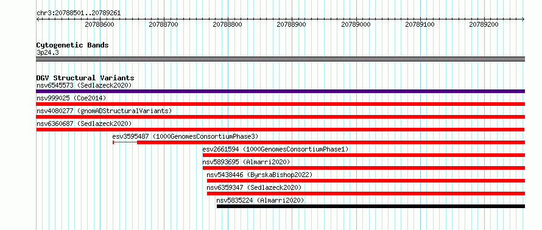
Task: Click the nsv4080277 gnomAD variant bar
Action: [280, 117]
